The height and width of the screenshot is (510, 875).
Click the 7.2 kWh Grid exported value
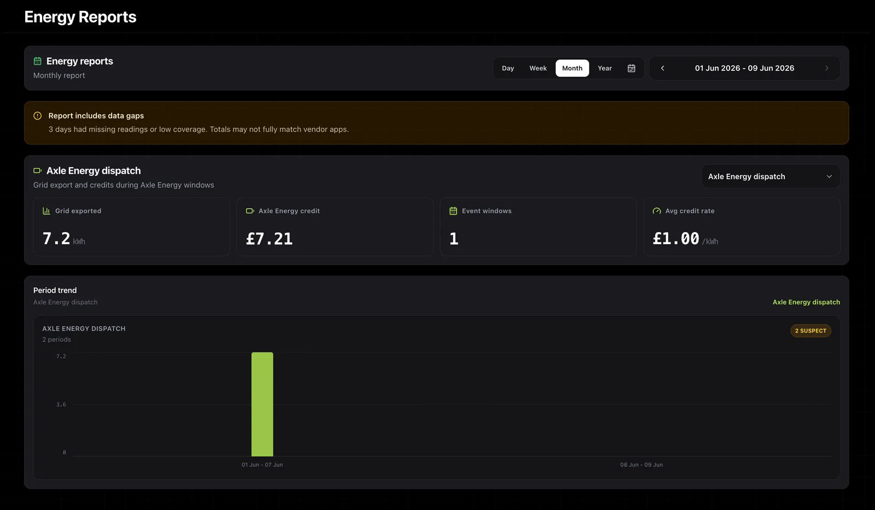coord(63,239)
